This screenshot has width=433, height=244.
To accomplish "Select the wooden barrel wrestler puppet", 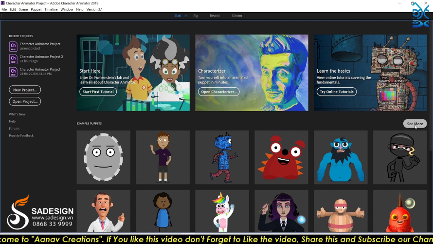I will (341, 211).
